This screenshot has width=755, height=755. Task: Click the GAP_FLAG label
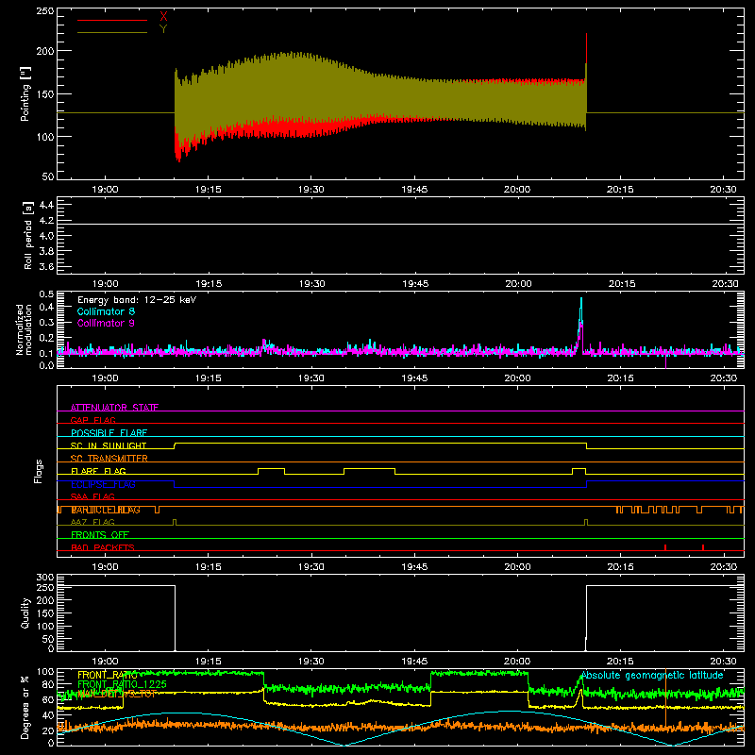click(x=92, y=420)
